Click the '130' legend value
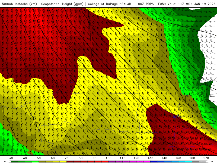 [150, 158]
